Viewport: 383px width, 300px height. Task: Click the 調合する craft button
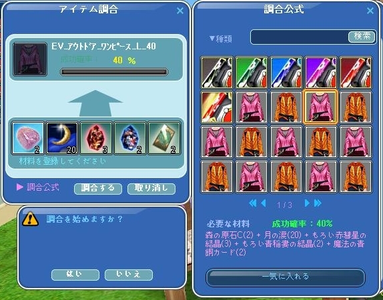pos(98,189)
